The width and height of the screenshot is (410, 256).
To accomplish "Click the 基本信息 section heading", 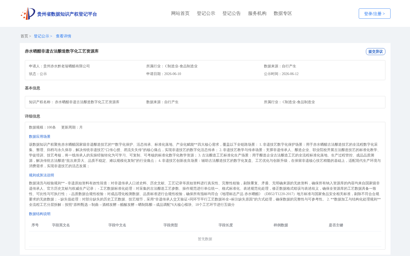I will coord(33,88).
